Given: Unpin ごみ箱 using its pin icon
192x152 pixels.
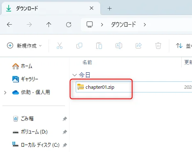Looking at the screenshot, I should [x=65, y=119].
